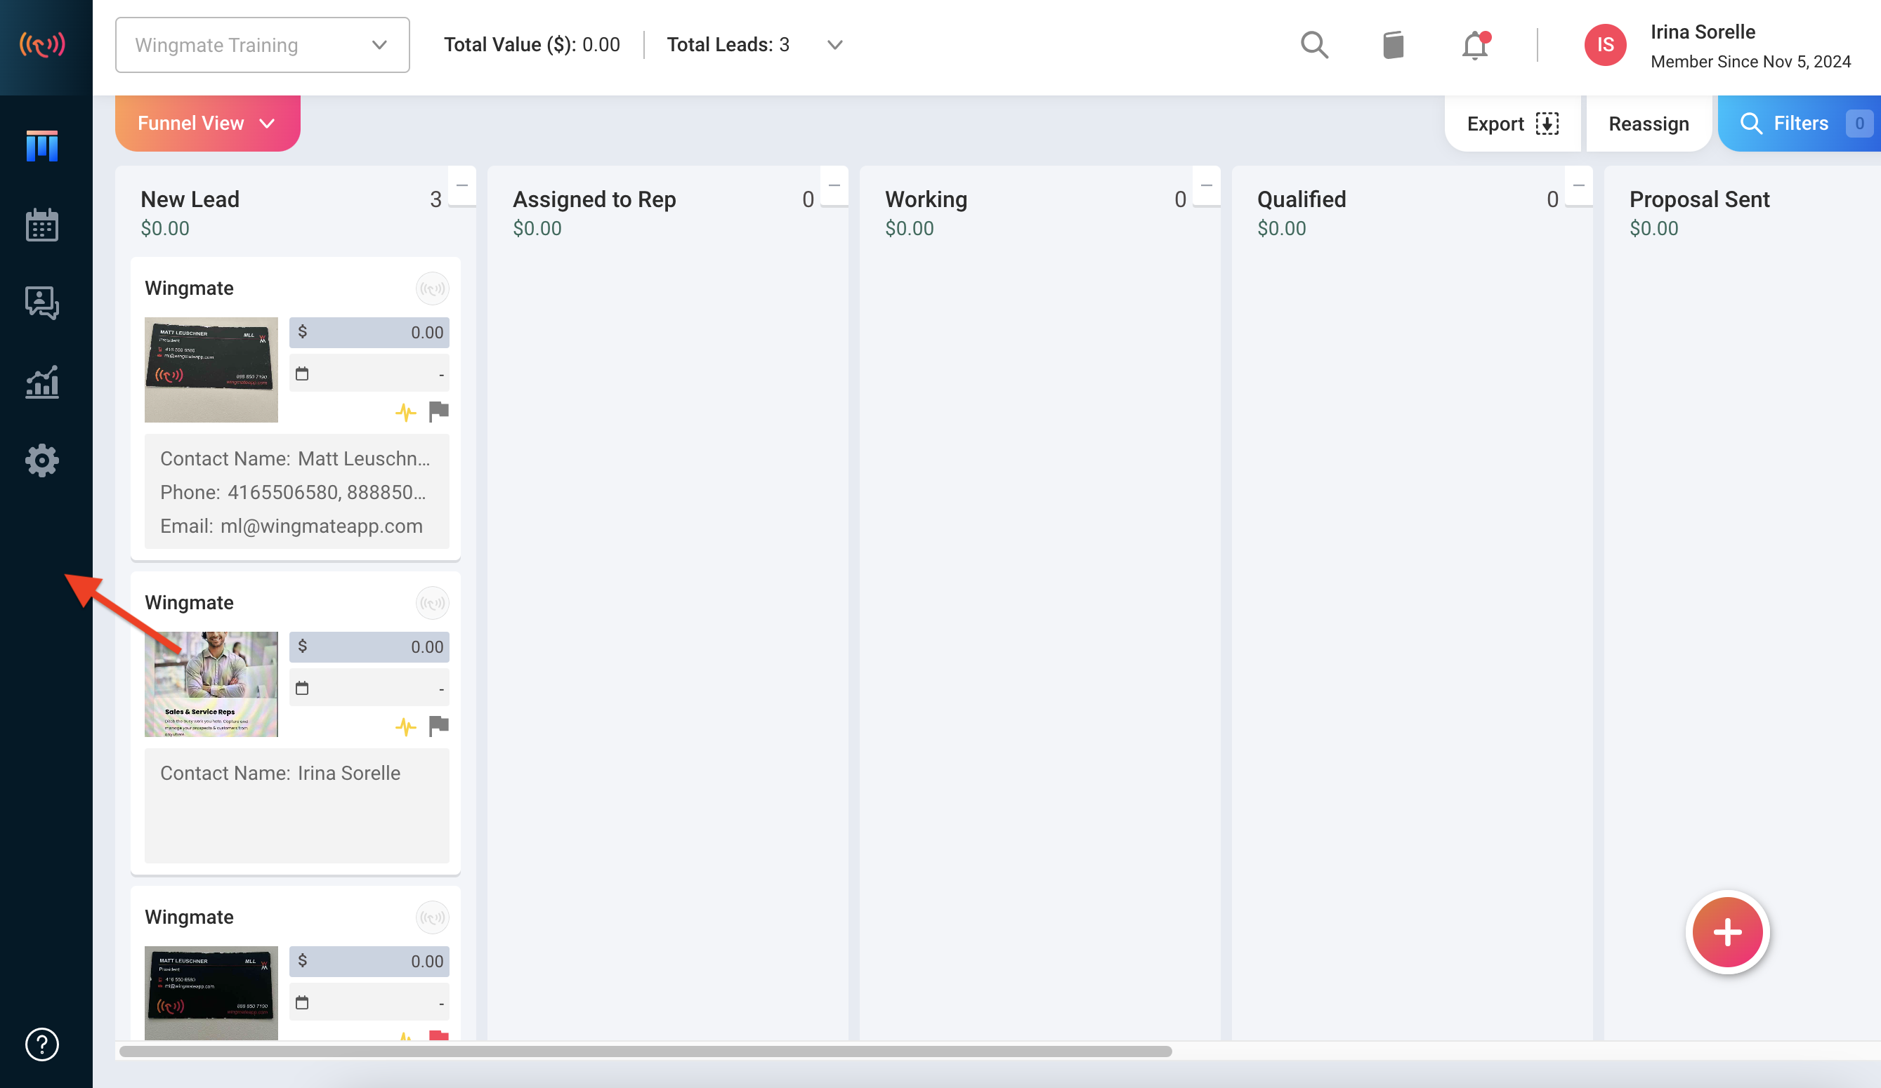Open the Wingmate Training pipeline dropdown
Screen dimensions: 1881x1088
point(262,45)
